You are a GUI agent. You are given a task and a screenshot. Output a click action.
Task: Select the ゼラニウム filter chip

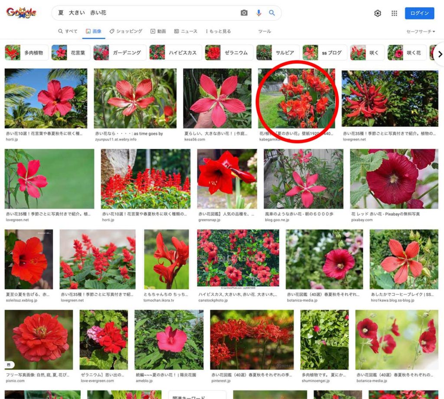pos(228,53)
